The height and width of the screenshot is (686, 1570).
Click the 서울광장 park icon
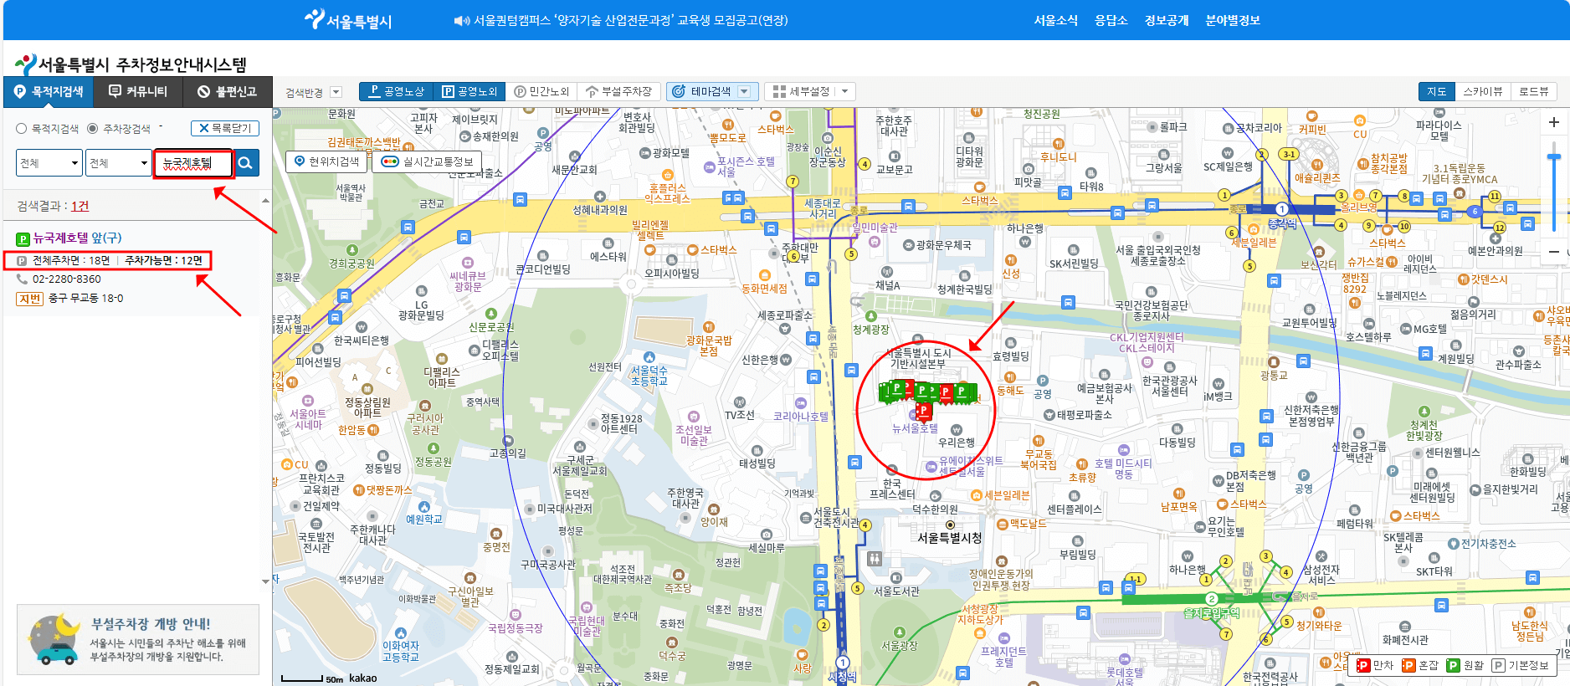pyautogui.click(x=900, y=632)
